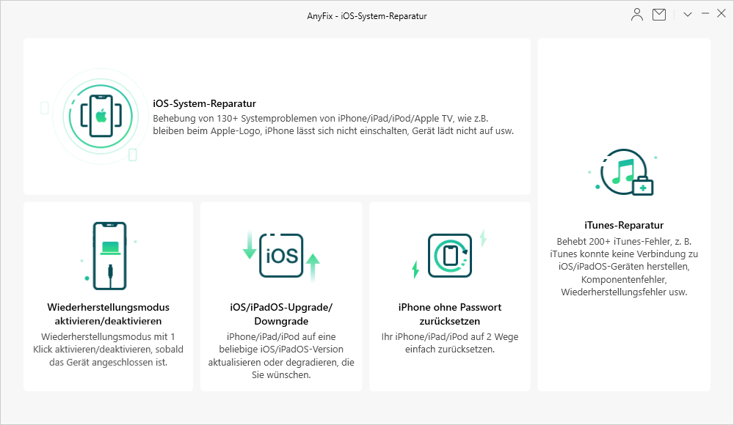Open the mail feedback icon
This screenshot has height=425, width=734.
[x=659, y=15]
